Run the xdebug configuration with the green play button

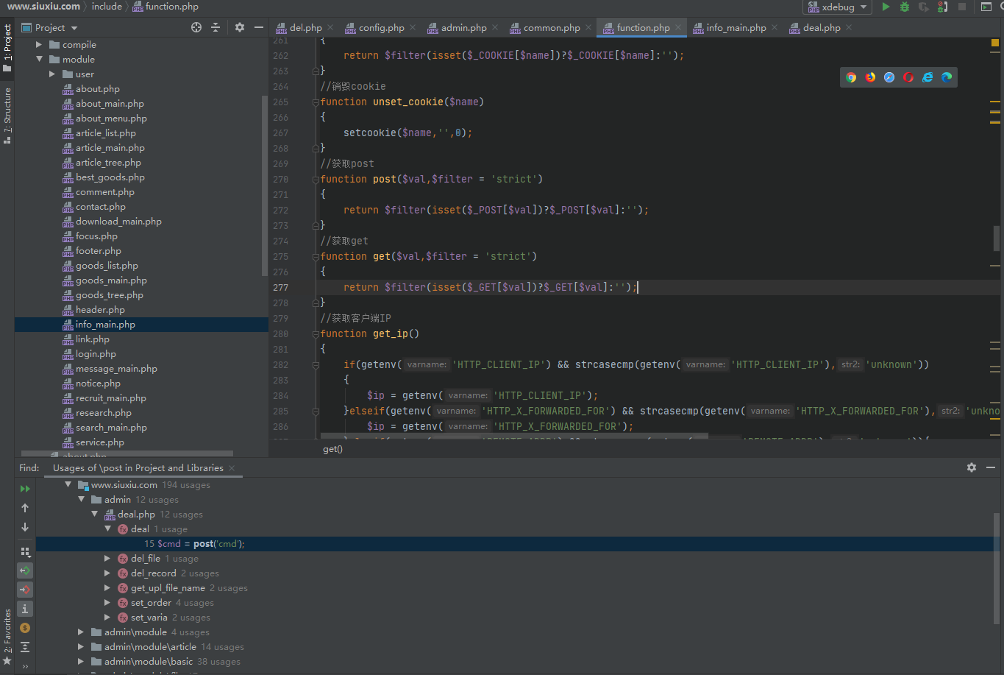coord(886,7)
